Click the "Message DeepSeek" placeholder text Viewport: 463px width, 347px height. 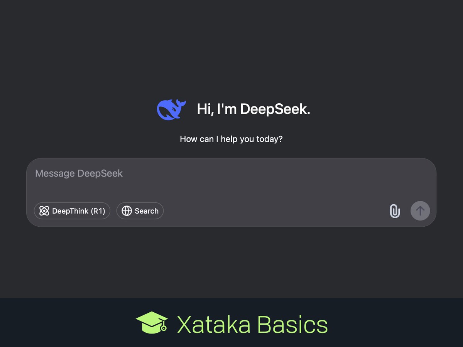(x=79, y=173)
